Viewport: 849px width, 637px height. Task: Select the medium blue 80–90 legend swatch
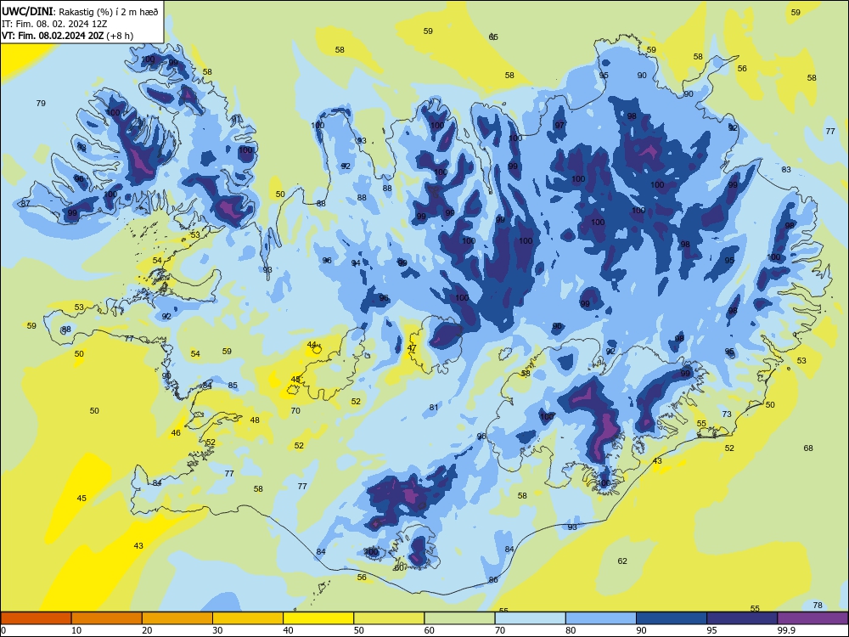click(601, 618)
